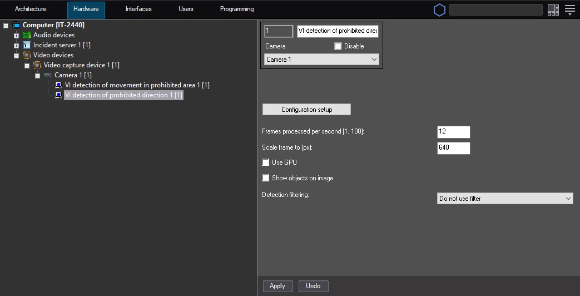This screenshot has height=296, width=580.
Task: Click the Configuration setup button
Action: [306, 110]
